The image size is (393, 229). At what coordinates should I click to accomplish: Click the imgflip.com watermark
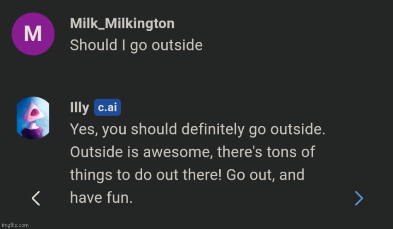15,225
